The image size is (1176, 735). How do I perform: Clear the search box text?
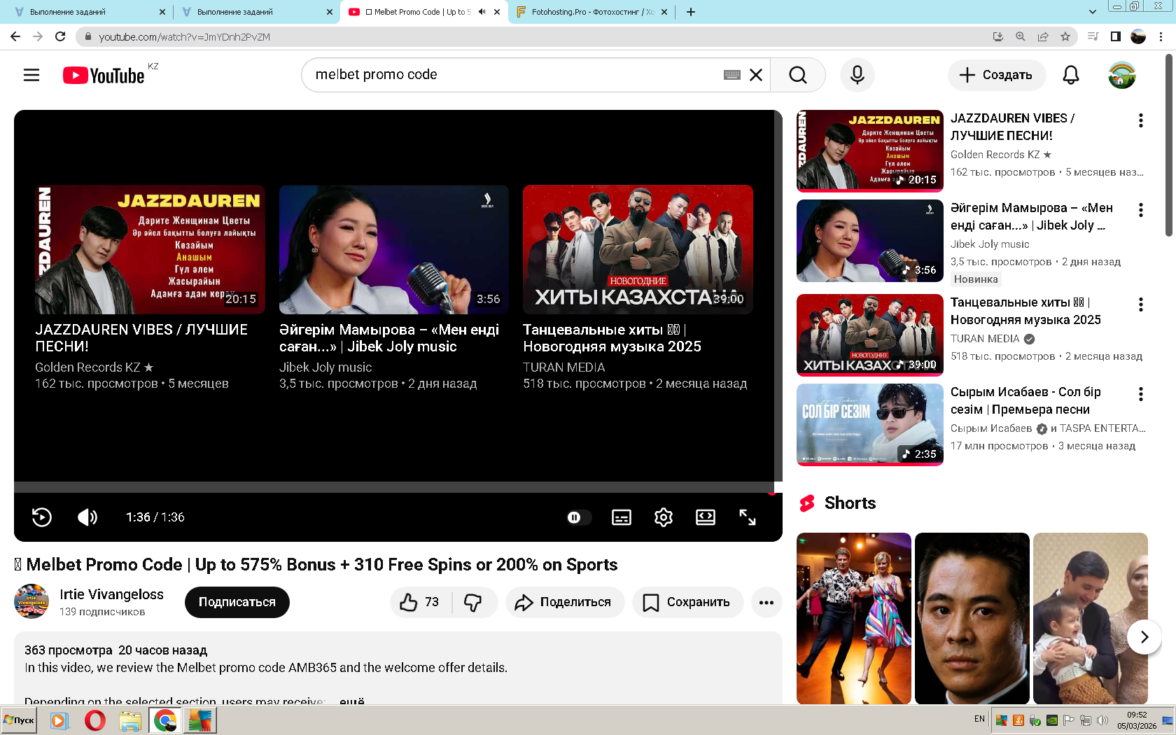[756, 75]
